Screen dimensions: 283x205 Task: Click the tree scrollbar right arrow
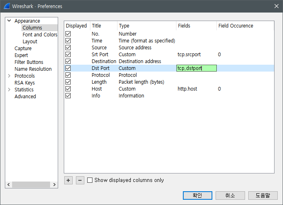pos(55,184)
